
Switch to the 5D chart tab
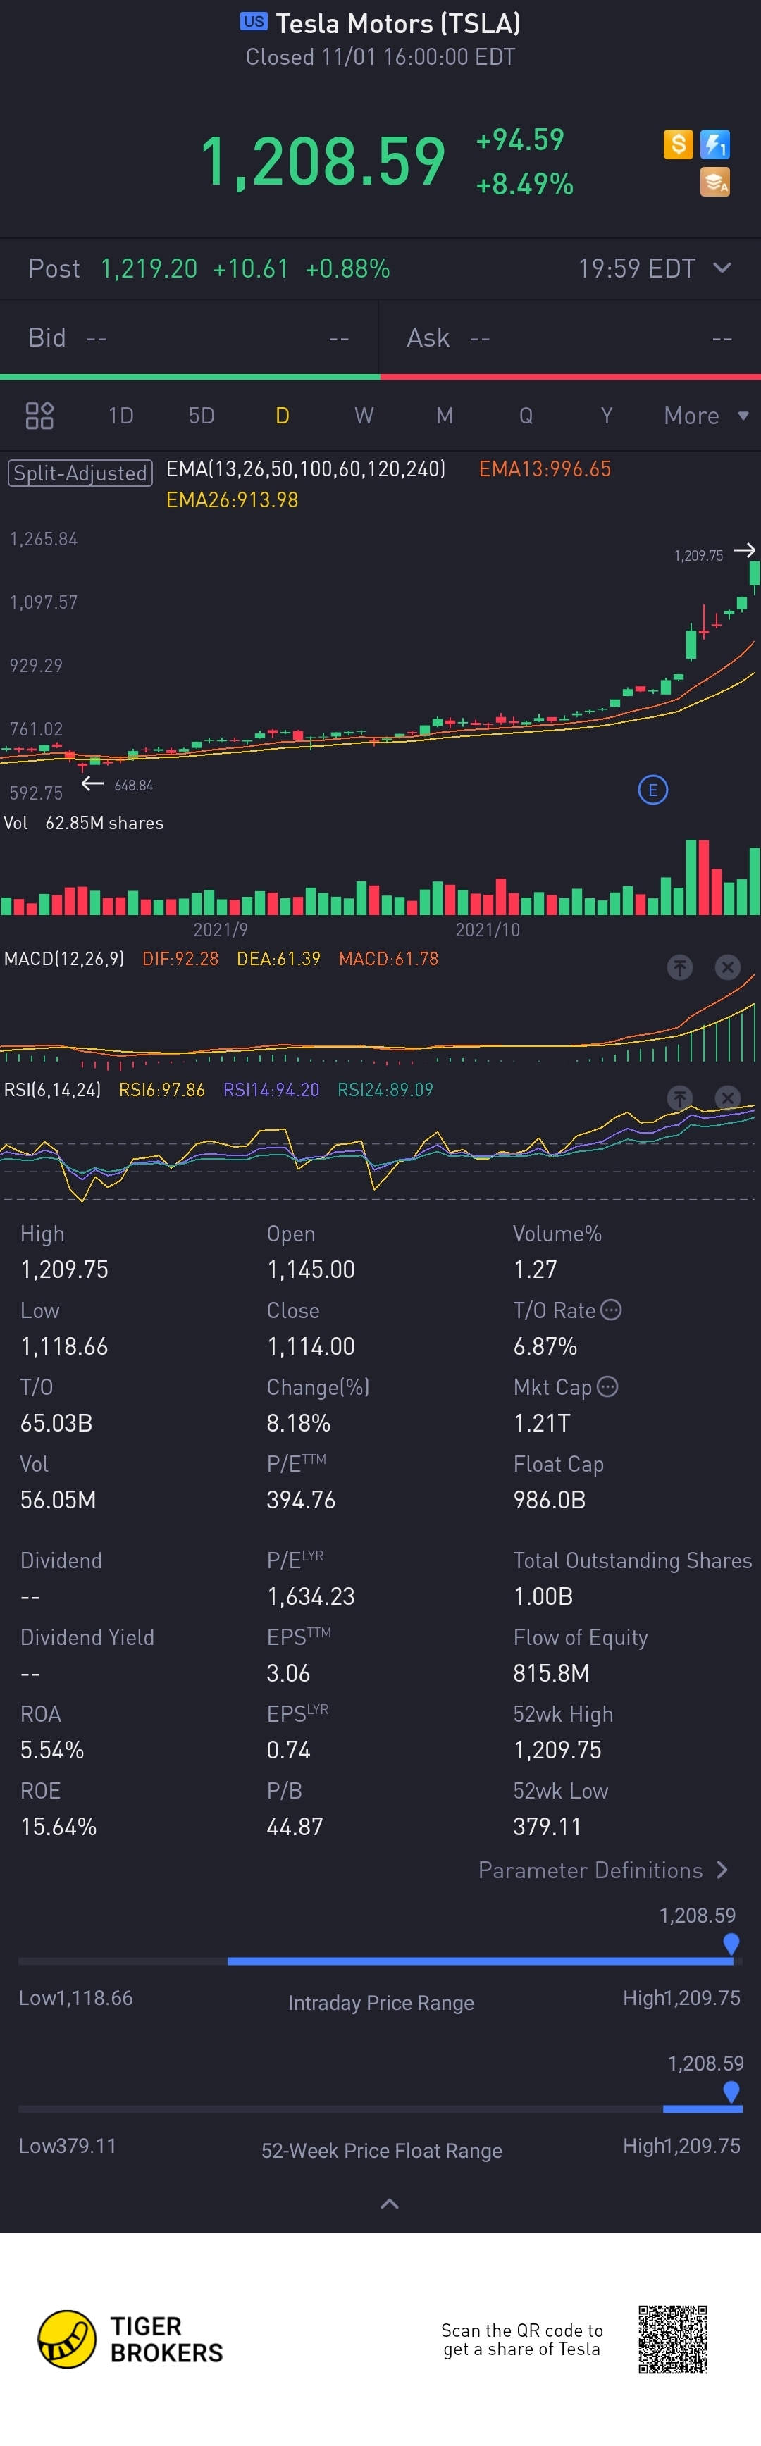pyautogui.click(x=202, y=415)
